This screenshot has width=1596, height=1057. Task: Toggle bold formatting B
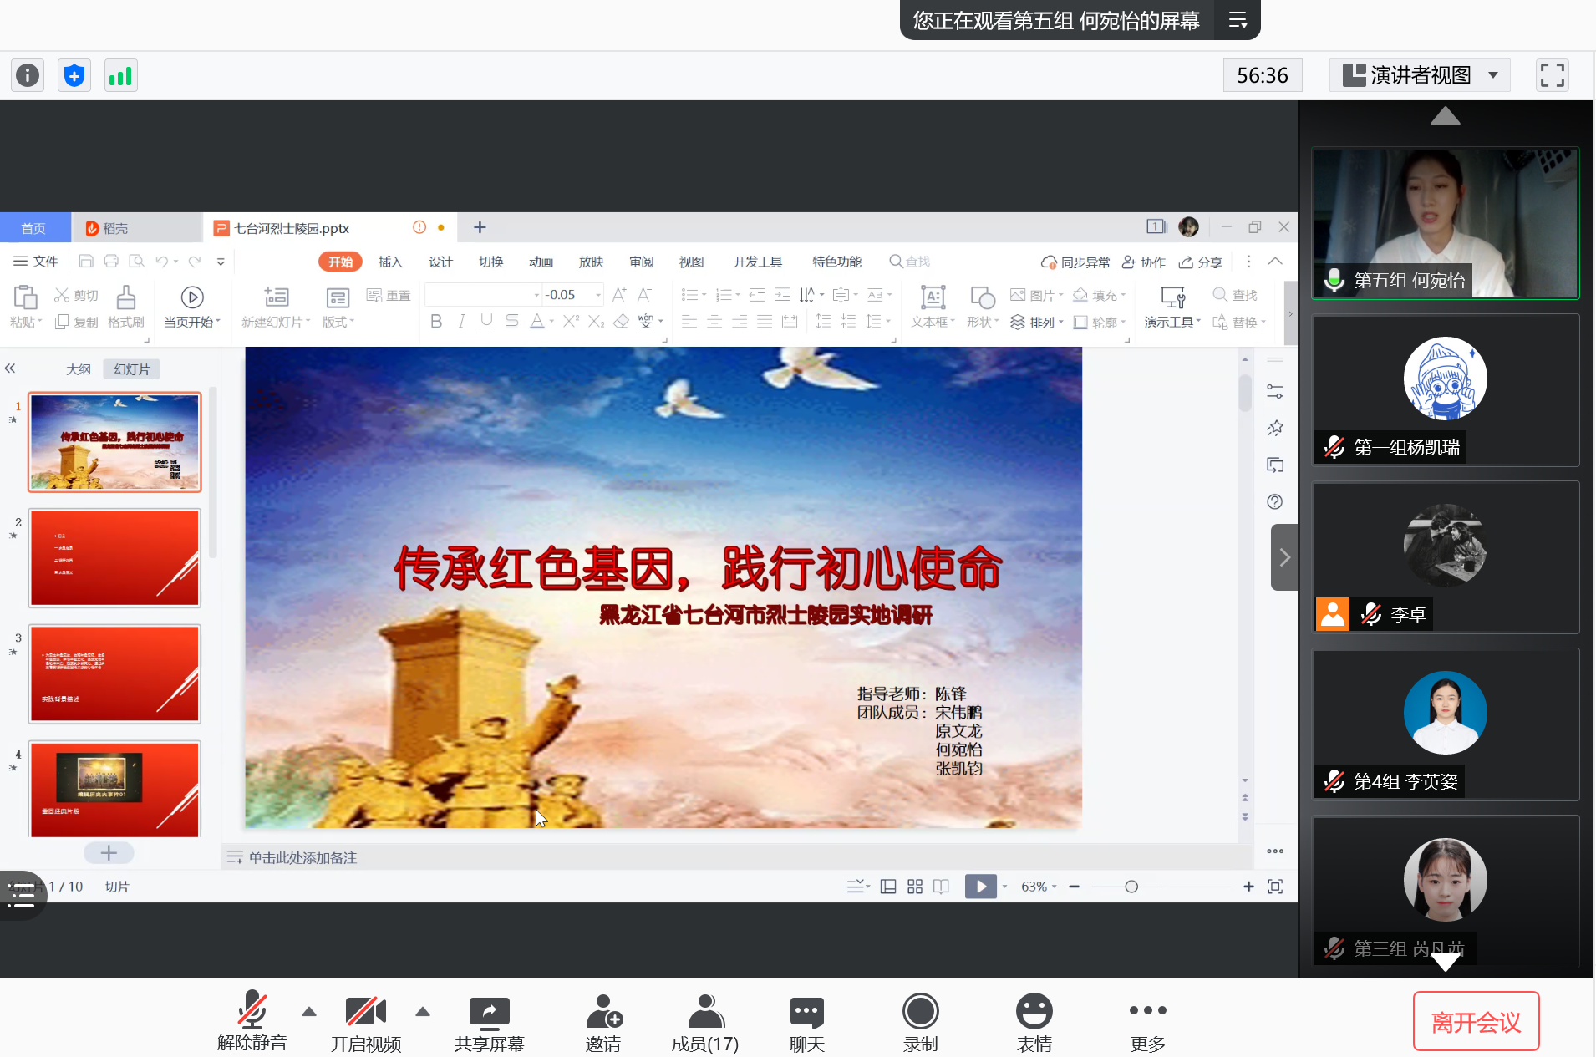(x=435, y=321)
